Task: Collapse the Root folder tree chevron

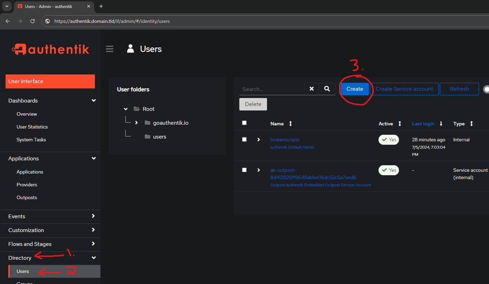Action: tap(125, 109)
